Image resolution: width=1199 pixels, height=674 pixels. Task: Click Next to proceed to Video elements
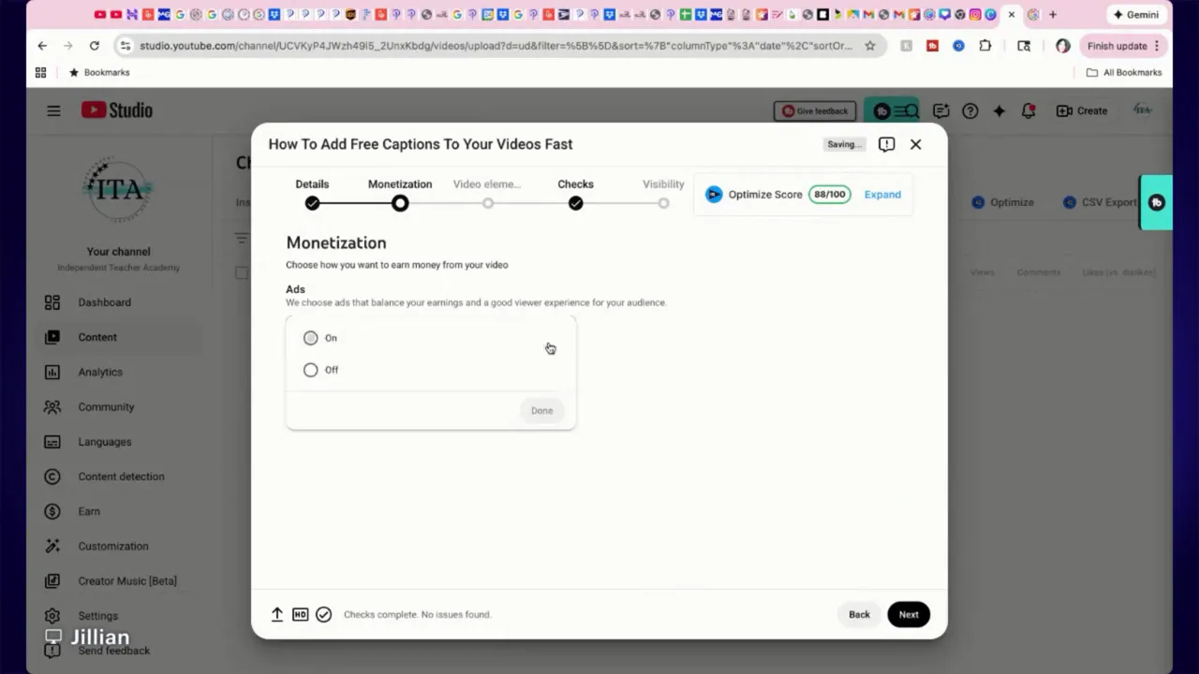coord(907,614)
